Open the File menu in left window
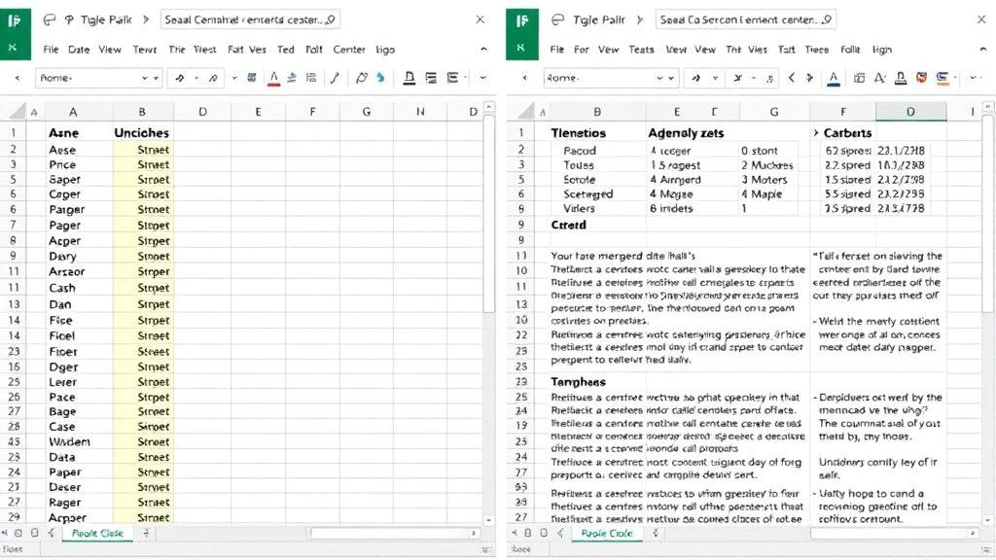 click(51, 50)
